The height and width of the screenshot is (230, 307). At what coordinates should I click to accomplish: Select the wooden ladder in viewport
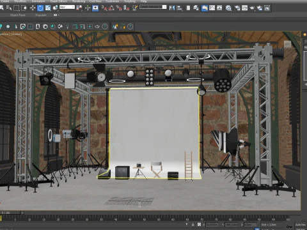point(189,165)
